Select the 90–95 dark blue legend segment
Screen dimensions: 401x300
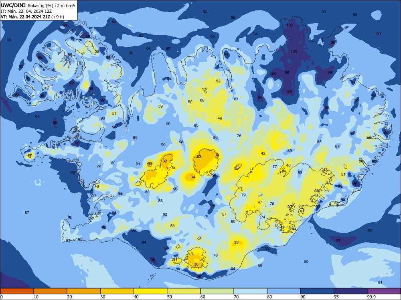317,291
